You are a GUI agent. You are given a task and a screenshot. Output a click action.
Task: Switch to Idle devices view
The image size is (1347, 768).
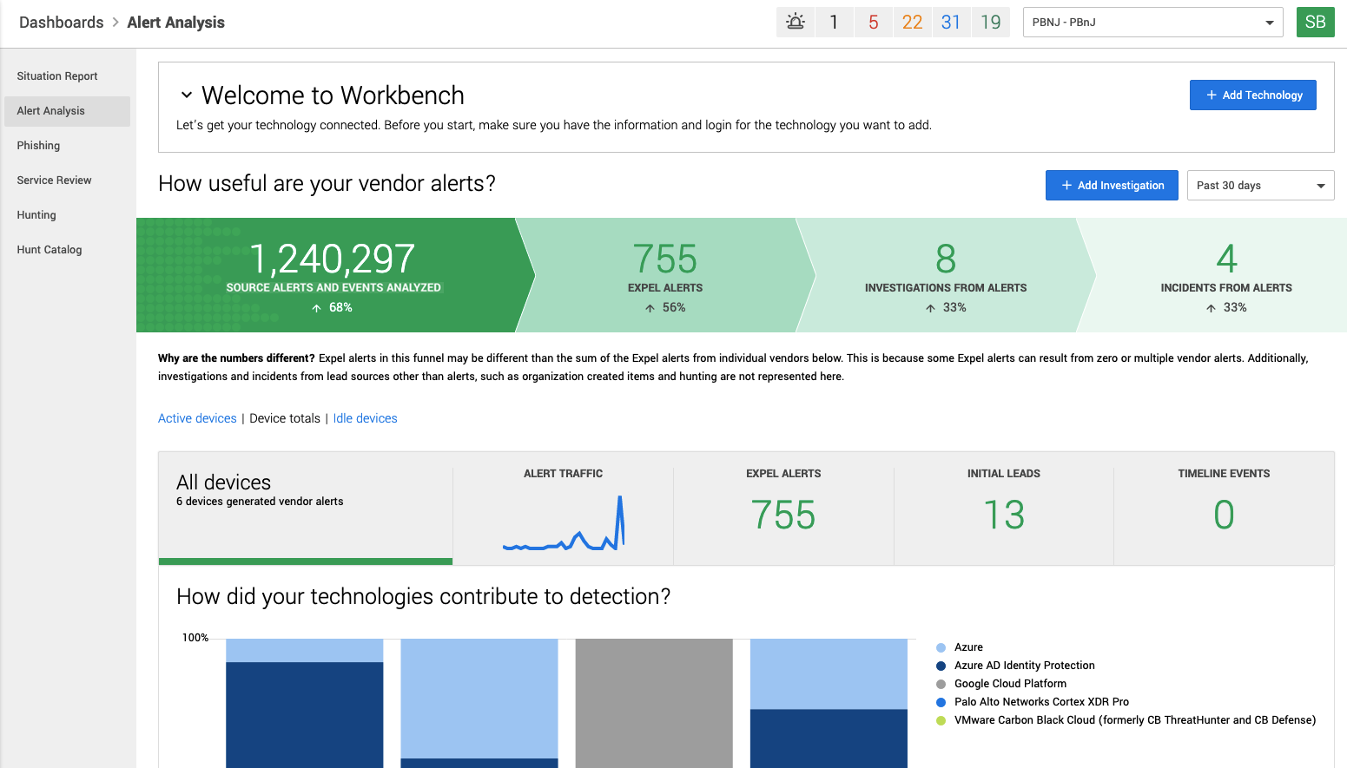tap(366, 418)
